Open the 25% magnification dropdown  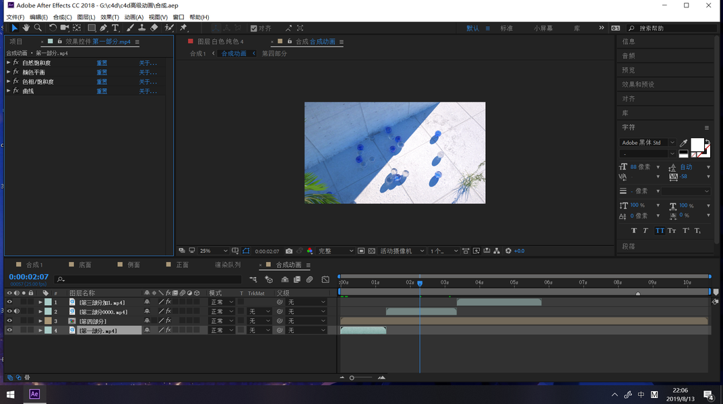click(x=214, y=251)
